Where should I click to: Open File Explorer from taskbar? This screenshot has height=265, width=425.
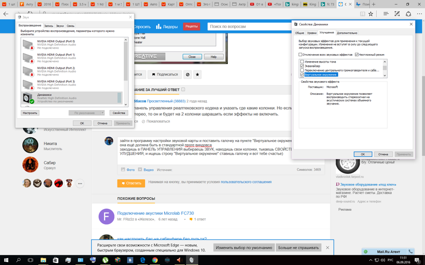43,260
